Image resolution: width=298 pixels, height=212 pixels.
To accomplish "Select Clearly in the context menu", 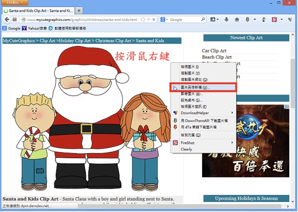I will [203, 149].
